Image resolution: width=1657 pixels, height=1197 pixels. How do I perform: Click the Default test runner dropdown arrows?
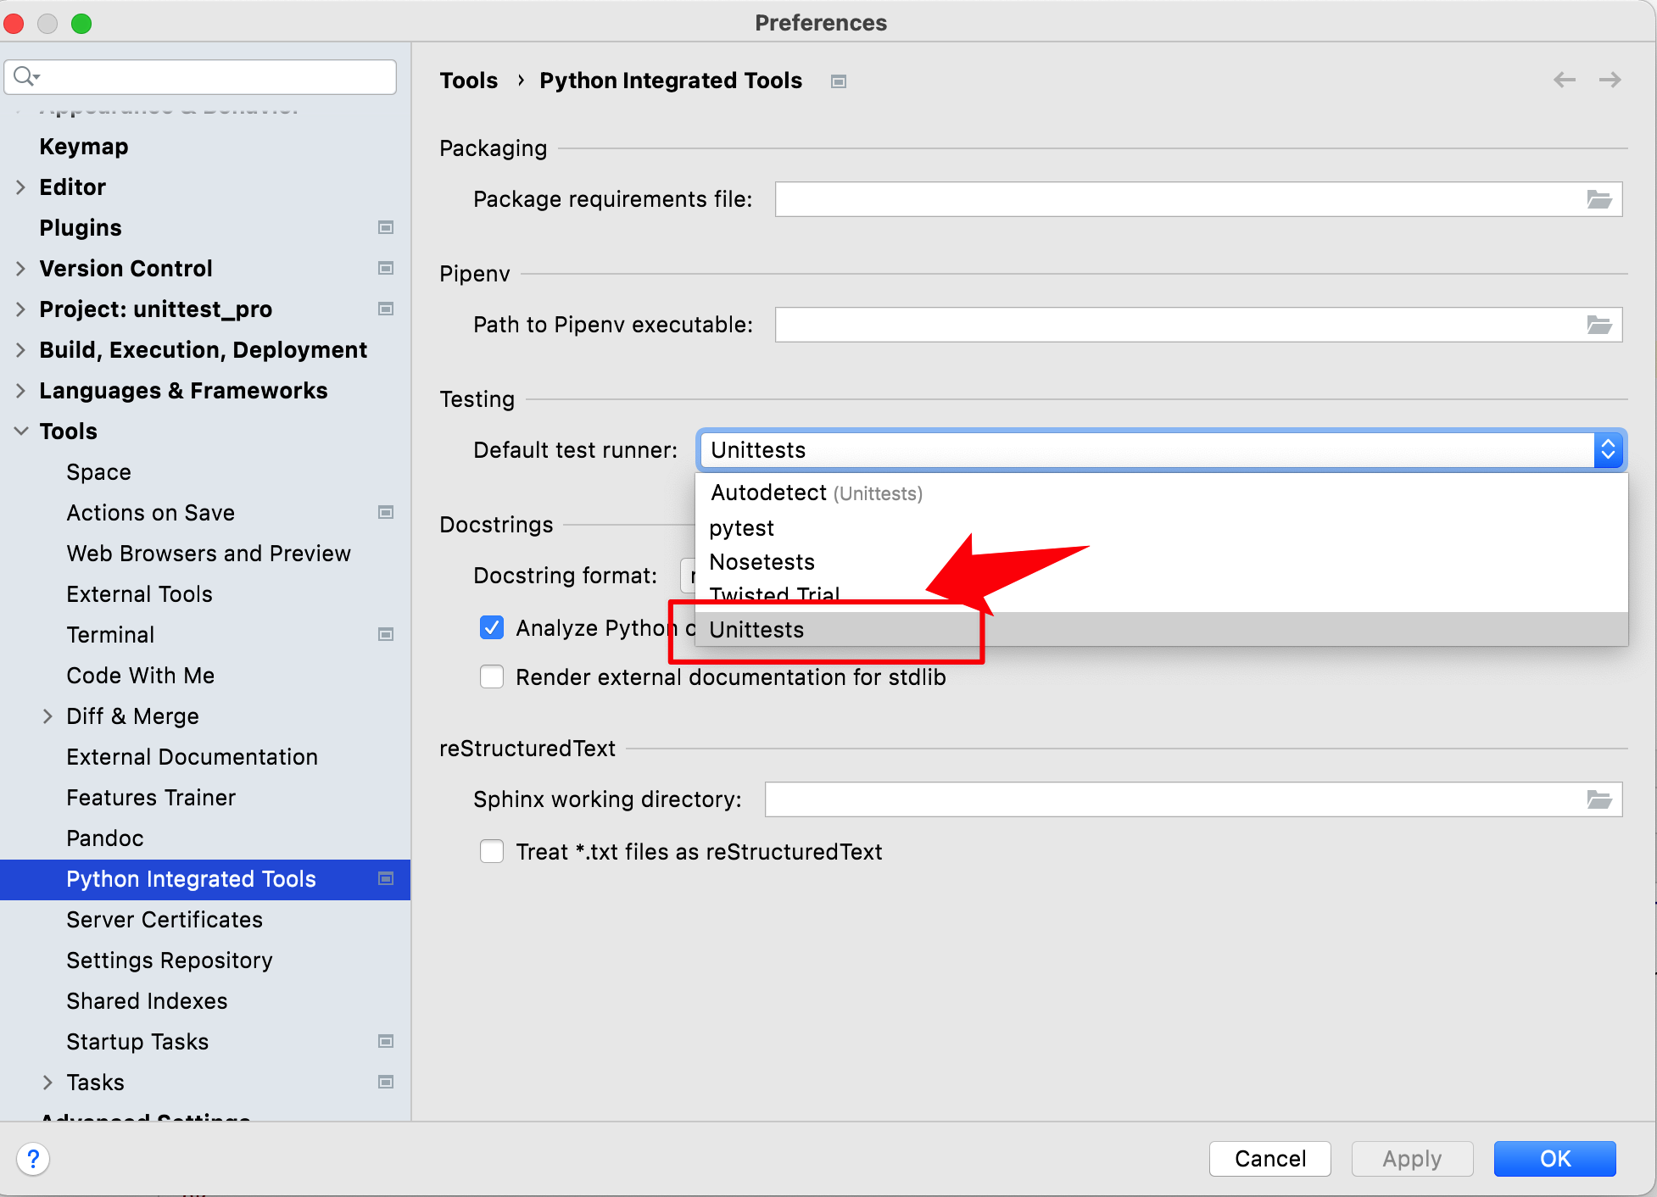tap(1607, 450)
